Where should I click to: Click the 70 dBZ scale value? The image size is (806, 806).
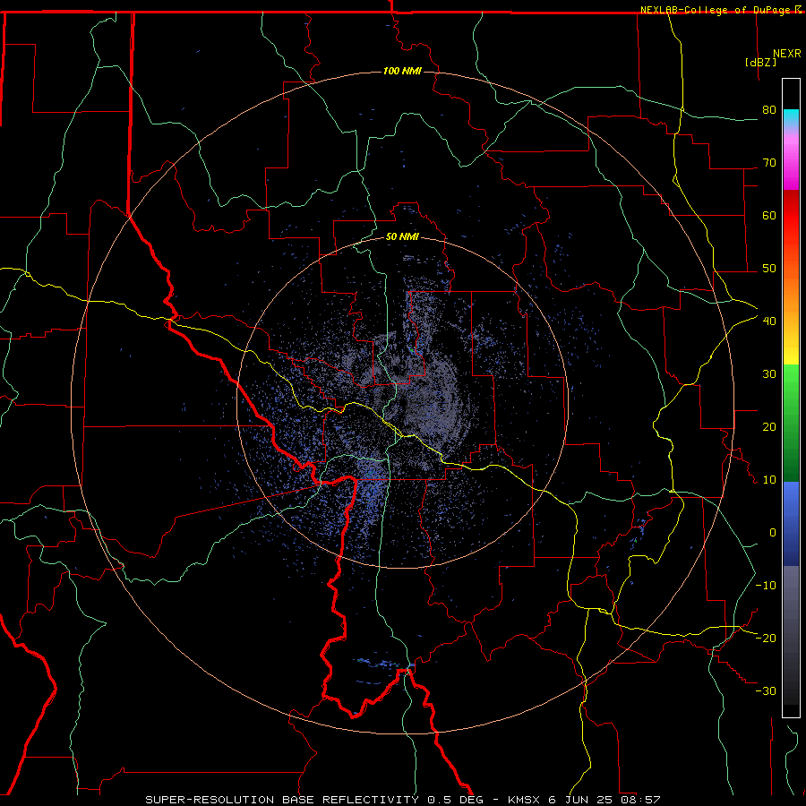[769, 163]
